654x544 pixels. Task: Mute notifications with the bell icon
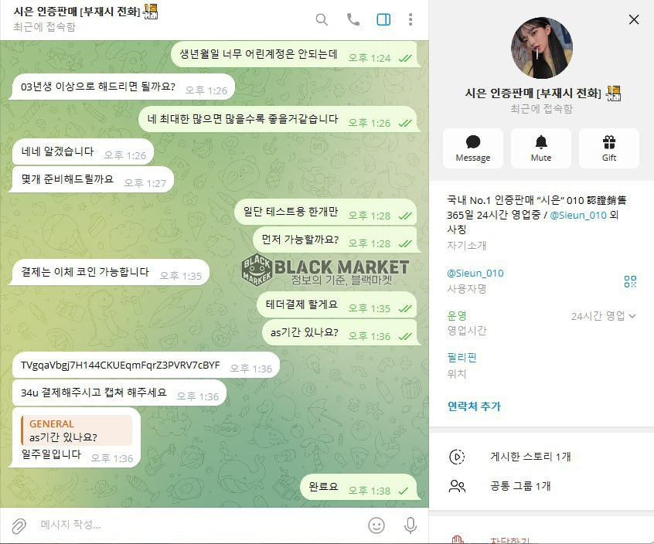pyautogui.click(x=541, y=148)
